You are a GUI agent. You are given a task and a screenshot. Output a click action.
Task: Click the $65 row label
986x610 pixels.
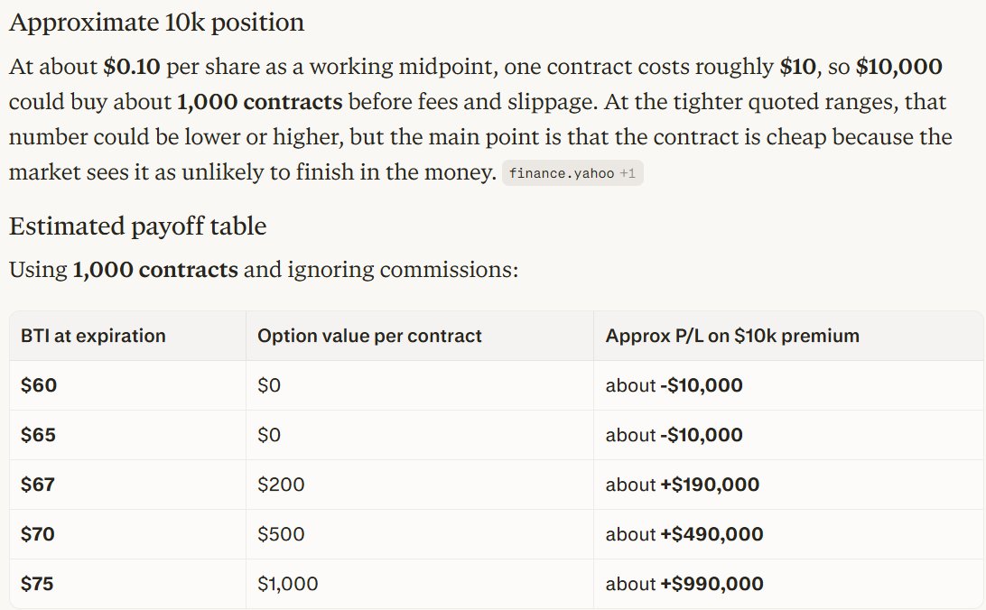pyautogui.click(x=38, y=435)
